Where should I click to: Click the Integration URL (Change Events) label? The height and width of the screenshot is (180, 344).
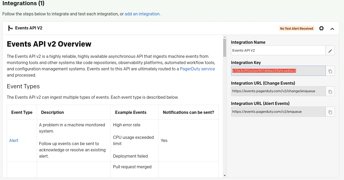click(x=263, y=83)
